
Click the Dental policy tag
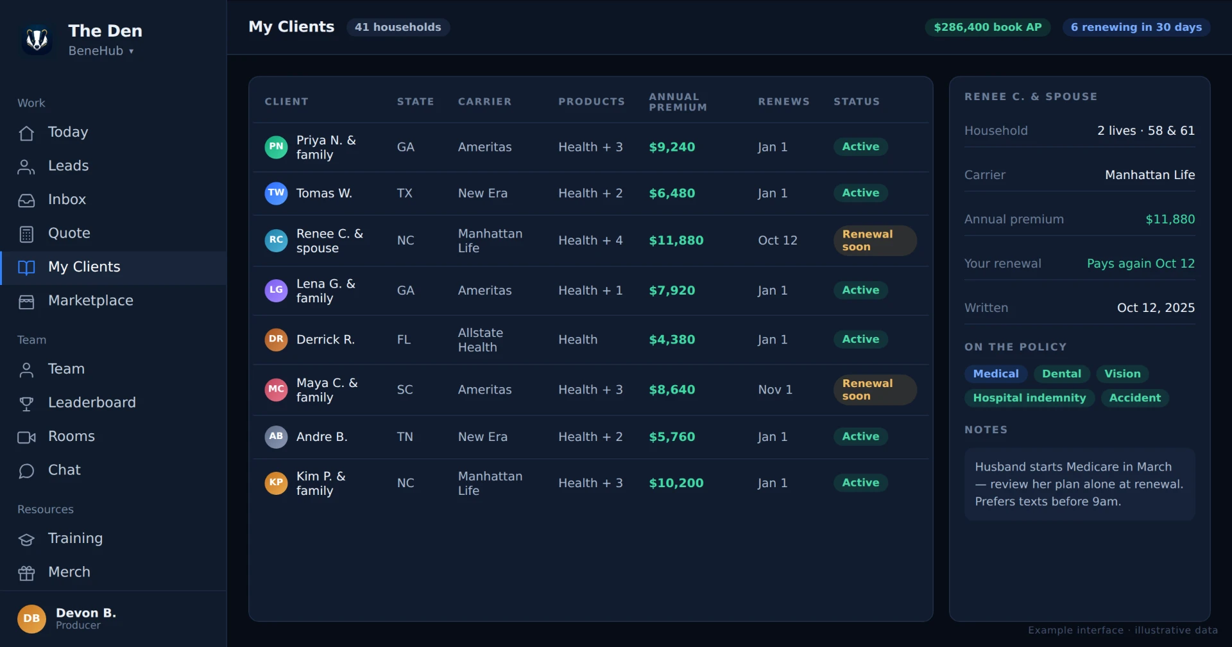[1061, 374]
